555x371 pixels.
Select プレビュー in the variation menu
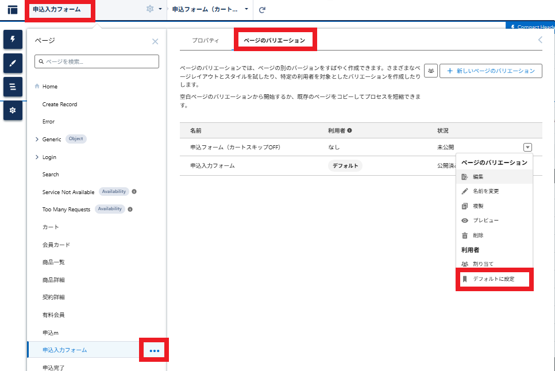[x=485, y=221]
